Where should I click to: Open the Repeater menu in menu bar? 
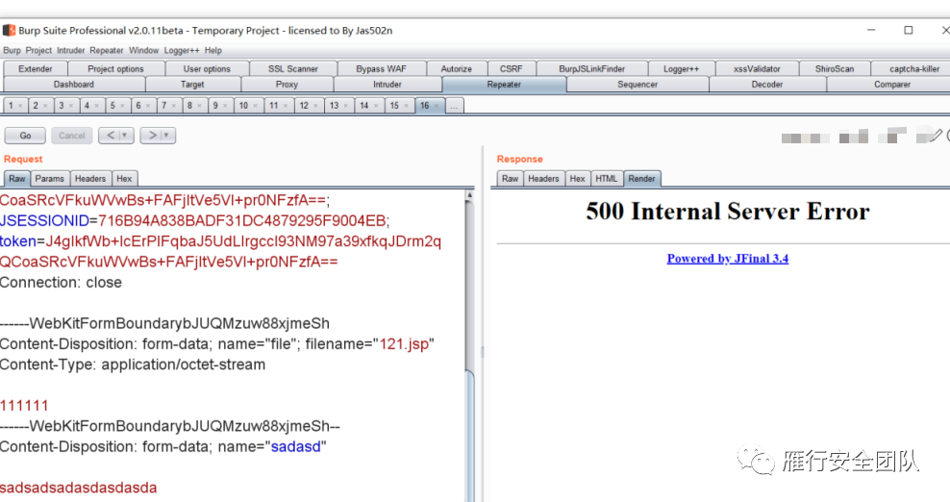coord(107,50)
